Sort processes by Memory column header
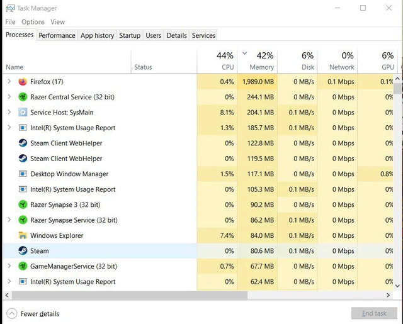 [257, 62]
